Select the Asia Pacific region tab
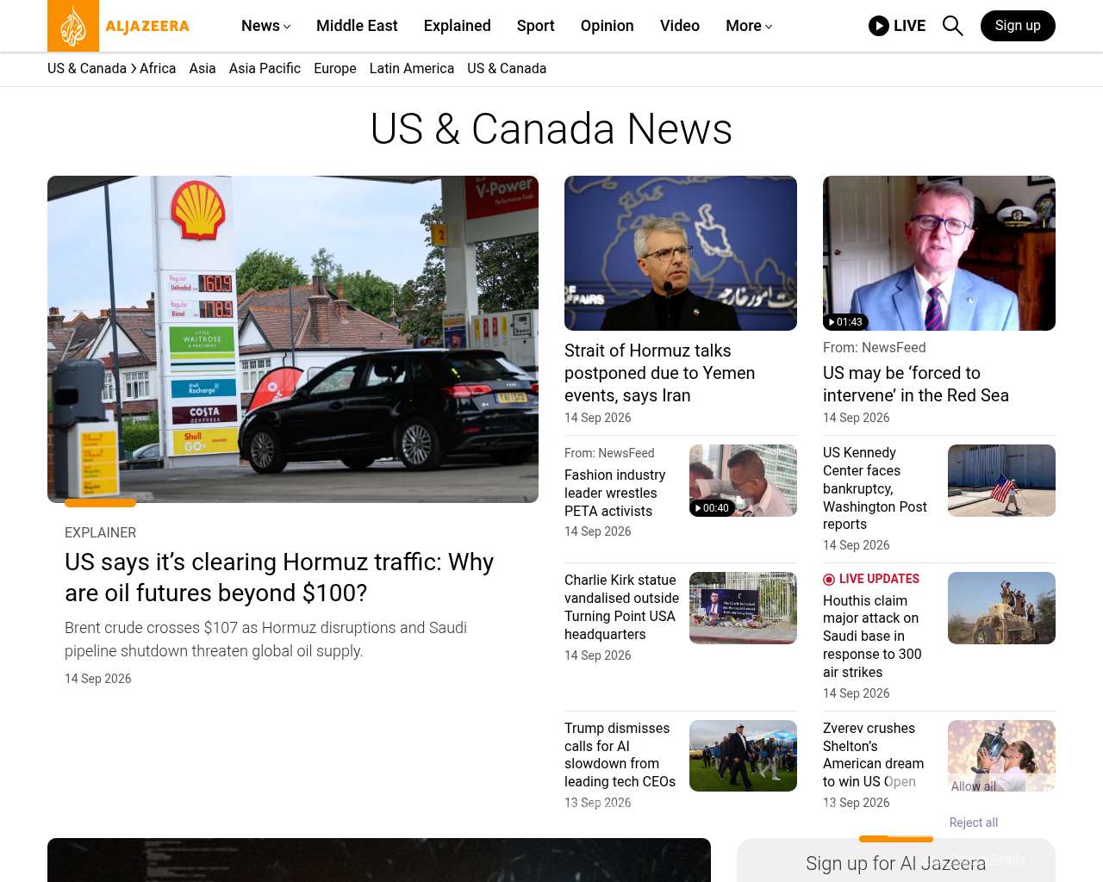 coord(265,69)
